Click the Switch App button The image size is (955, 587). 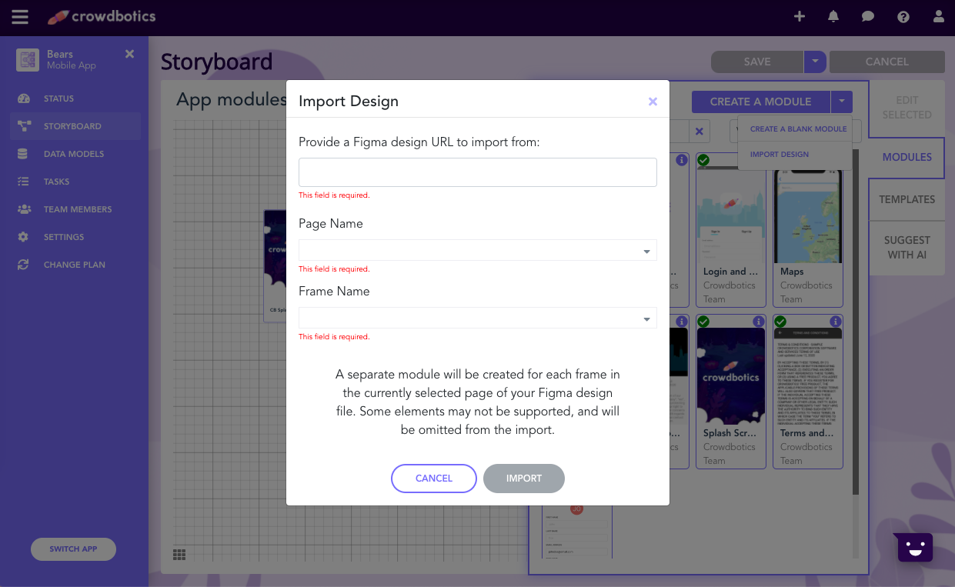(x=74, y=549)
